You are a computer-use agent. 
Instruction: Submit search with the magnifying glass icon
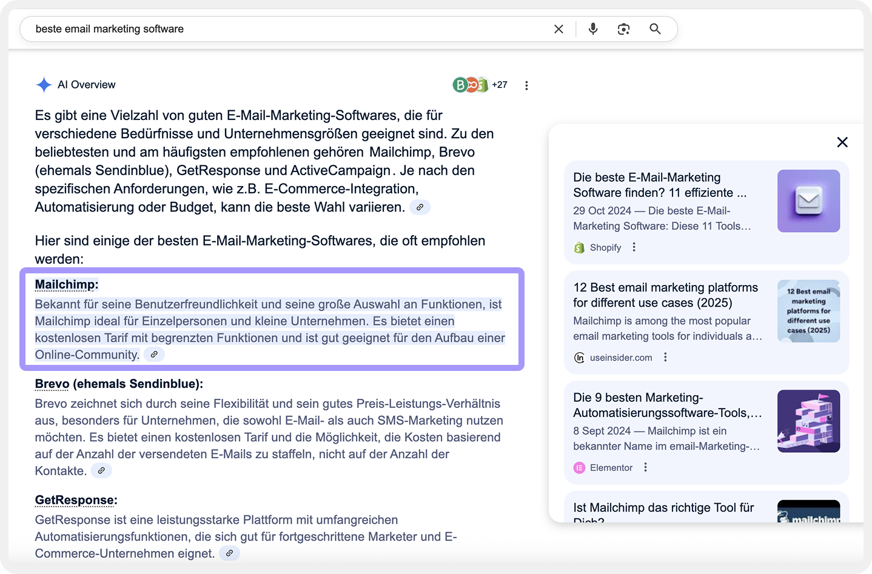click(x=655, y=28)
